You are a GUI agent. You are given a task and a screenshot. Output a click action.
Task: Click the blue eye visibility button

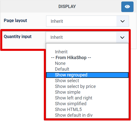[x=127, y=7]
